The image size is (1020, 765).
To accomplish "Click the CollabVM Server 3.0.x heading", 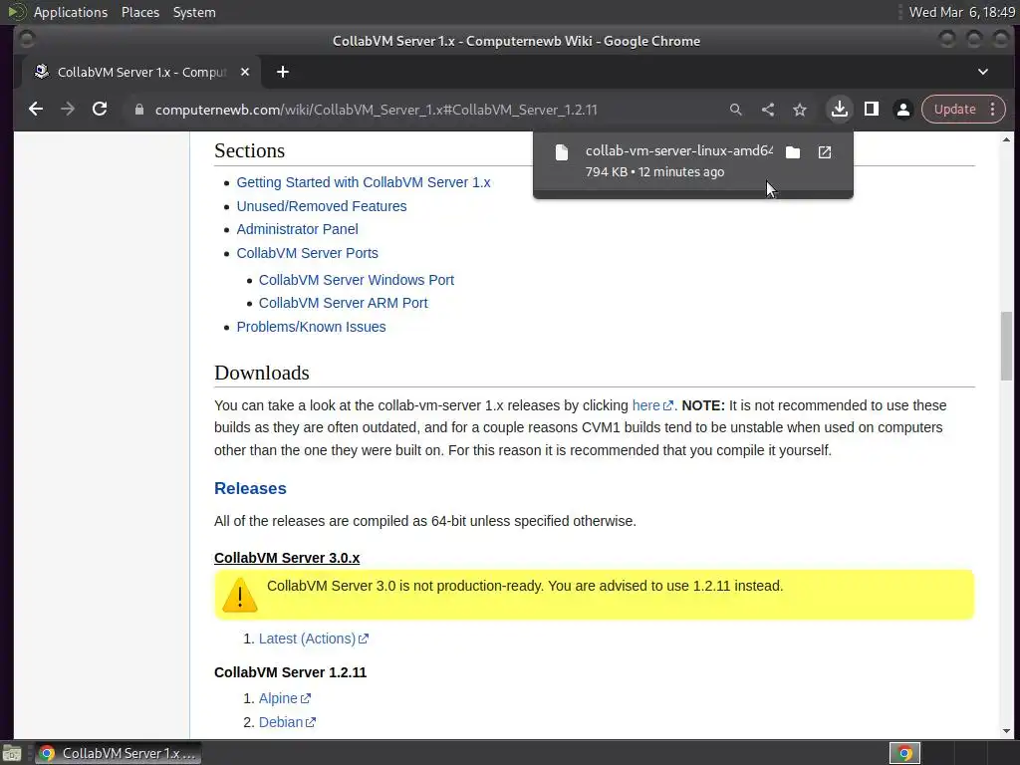I will pyautogui.click(x=287, y=558).
